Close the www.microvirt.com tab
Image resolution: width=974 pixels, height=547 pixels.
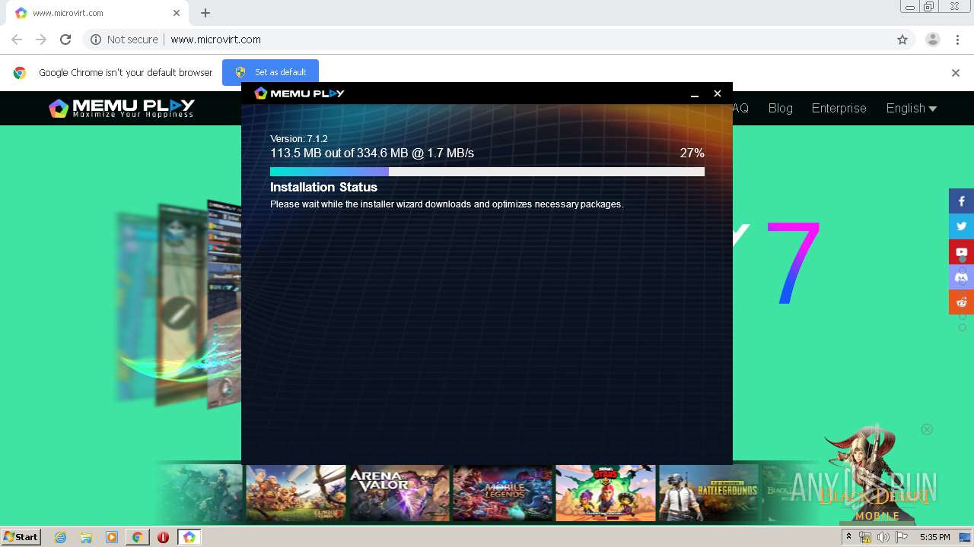pyautogui.click(x=177, y=13)
